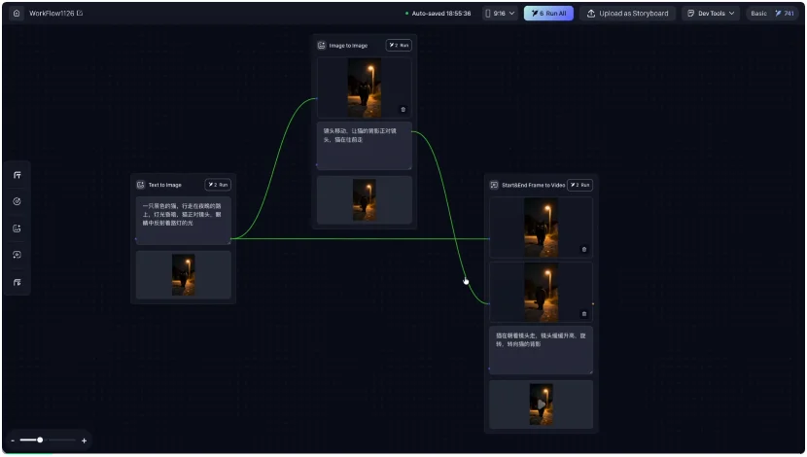This screenshot has height=457, width=807.
Task: Click the circular history icon in left sidebar
Action: (17, 201)
